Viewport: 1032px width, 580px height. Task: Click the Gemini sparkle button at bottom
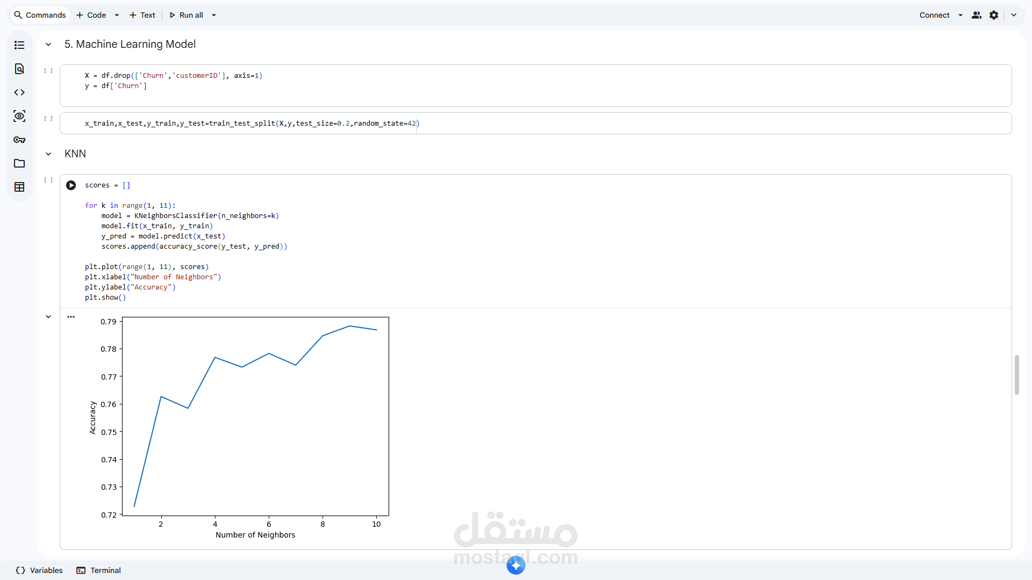[516, 565]
